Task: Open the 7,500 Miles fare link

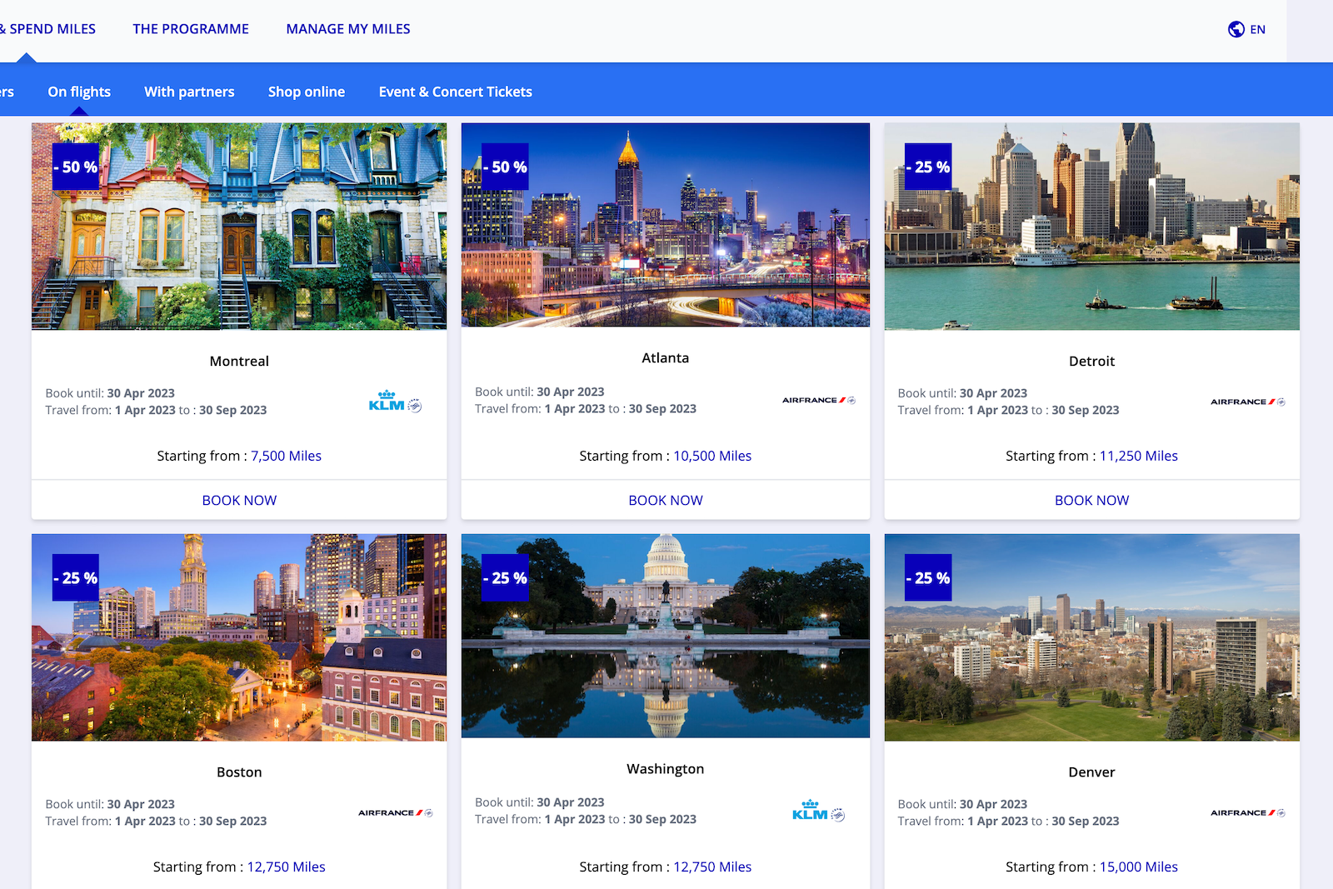Action: pyautogui.click(x=286, y=456)
